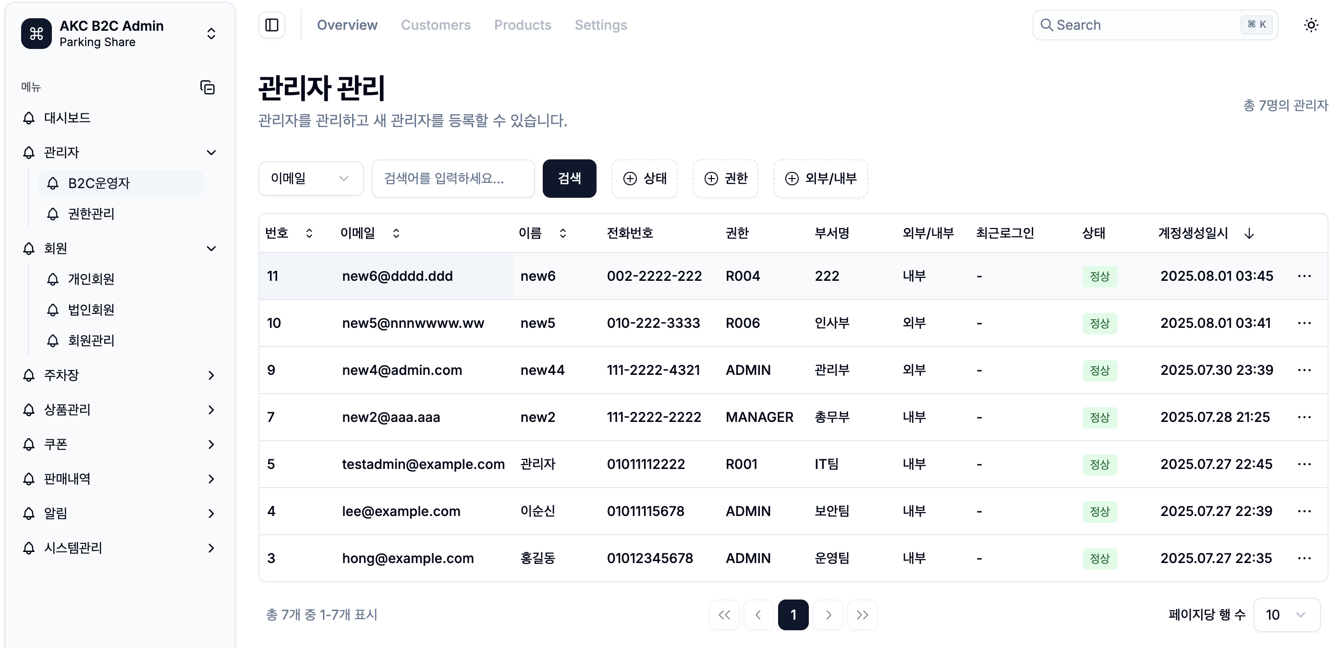Open the actions menu for new6@dddd.ddd row
This screenshot has height=648, width=1341.
[x=1304, y=276]
